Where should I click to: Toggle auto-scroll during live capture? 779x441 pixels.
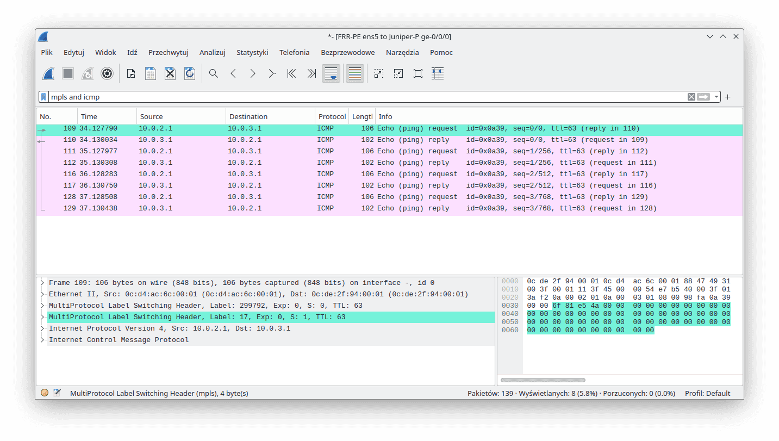pos(331,73)
